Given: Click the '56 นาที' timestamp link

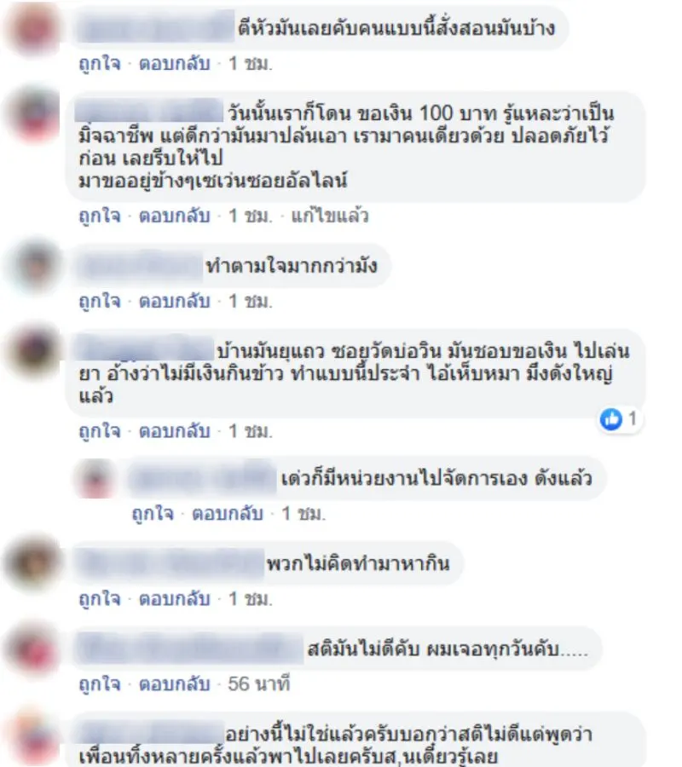Looking at the screenshot, I should point(259,683).
